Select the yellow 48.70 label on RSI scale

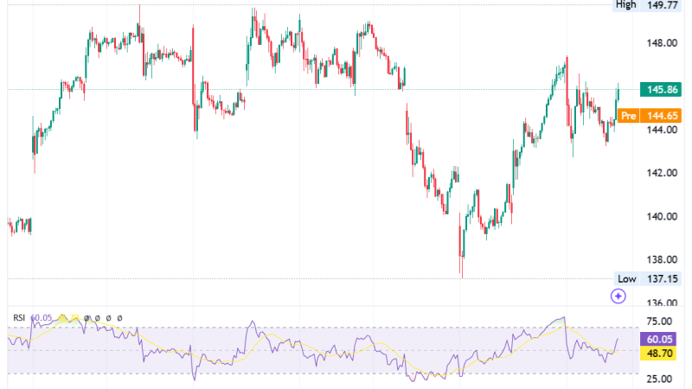[658, 353]
